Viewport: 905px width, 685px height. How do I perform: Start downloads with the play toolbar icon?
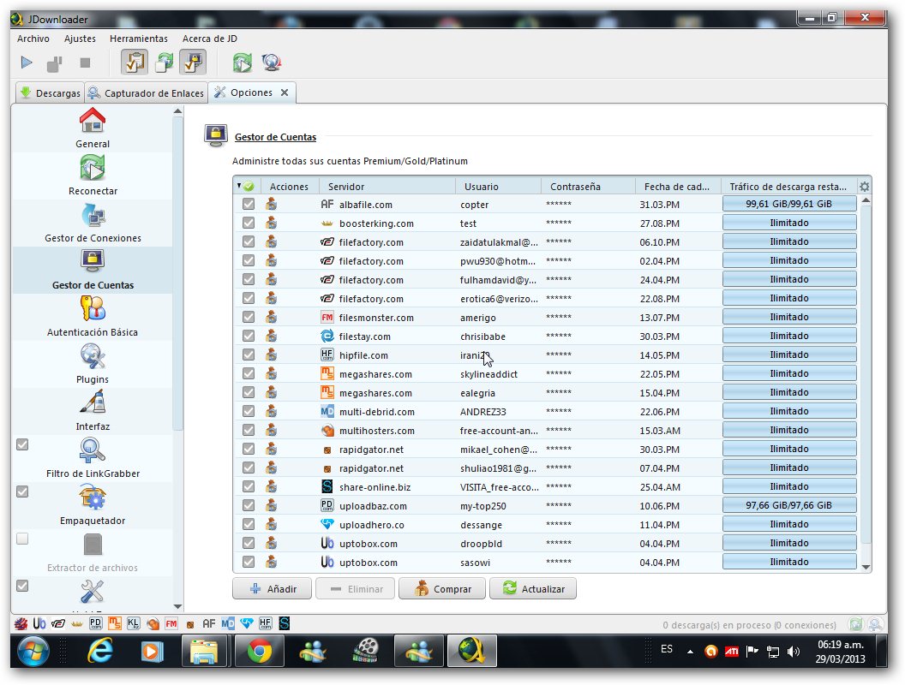pos(27,63)
